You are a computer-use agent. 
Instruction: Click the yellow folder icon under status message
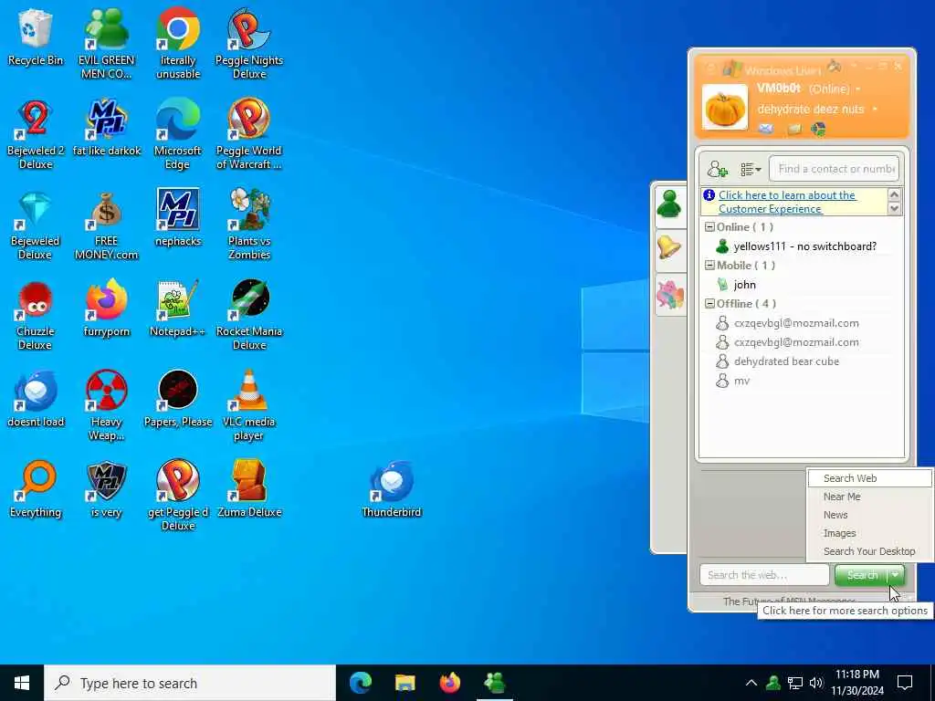[794, 129]
